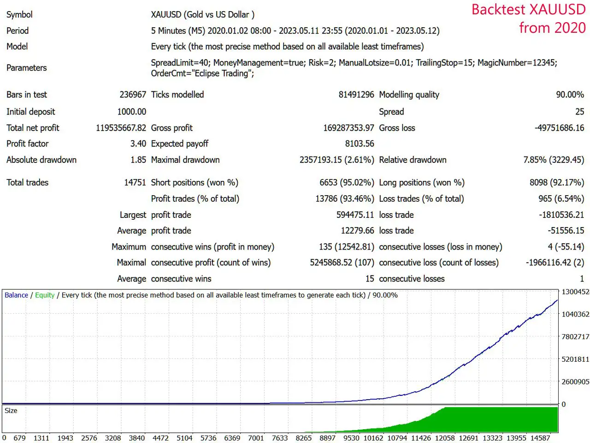The image size is (590, 443).
Task: Select the XAUUSD symbol name
Action: (167, 14)
